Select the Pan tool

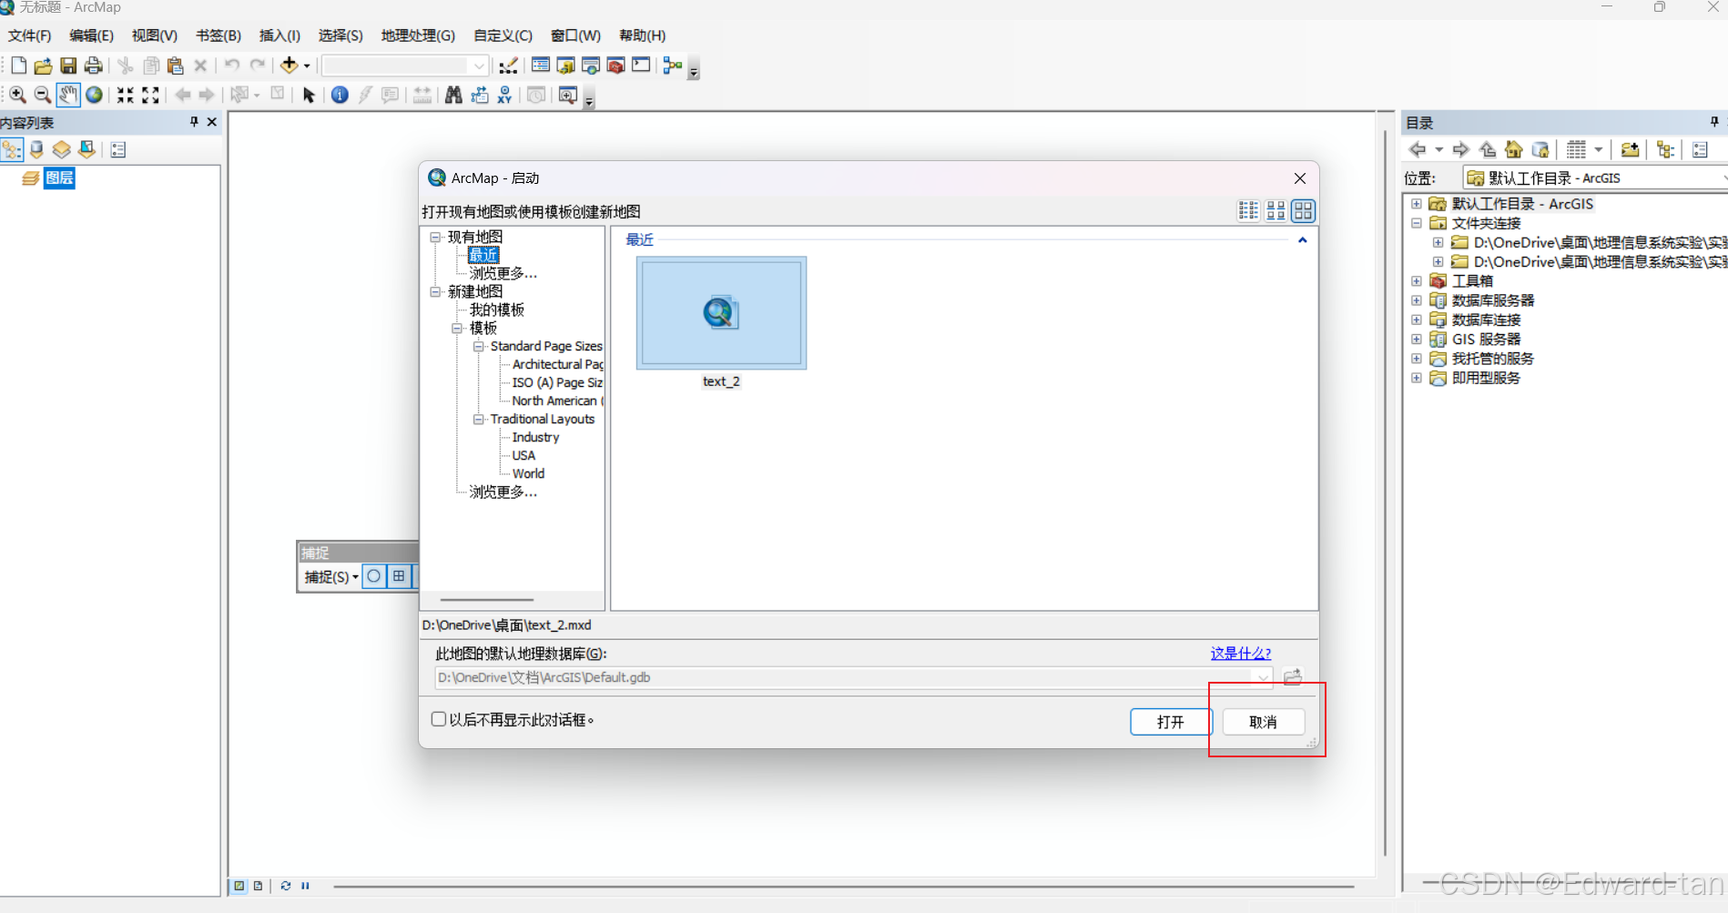68,95
